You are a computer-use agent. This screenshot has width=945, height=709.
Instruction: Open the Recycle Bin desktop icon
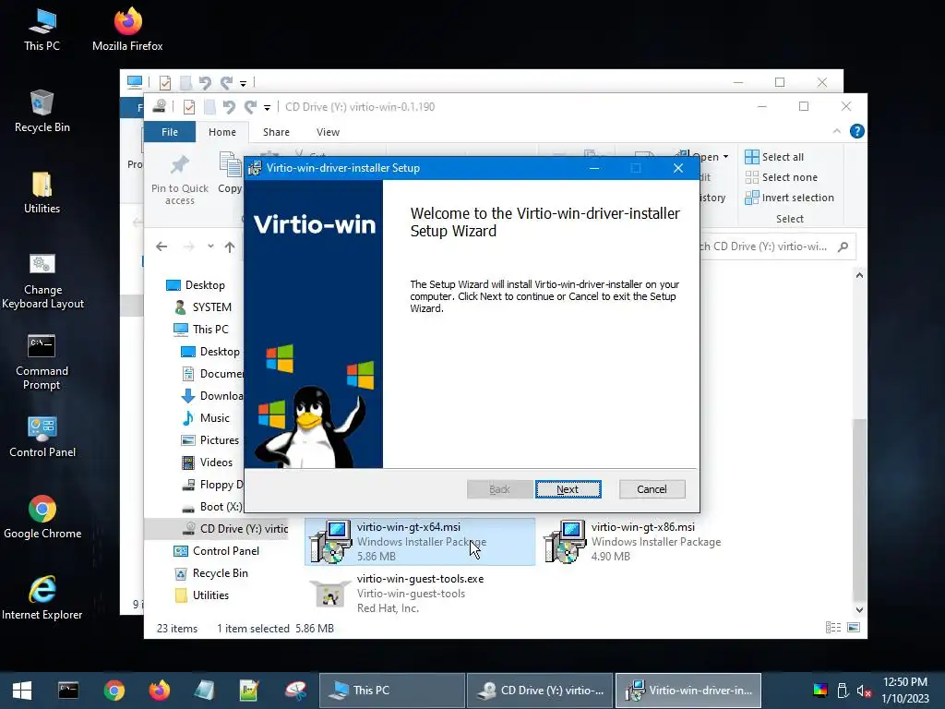42,112
